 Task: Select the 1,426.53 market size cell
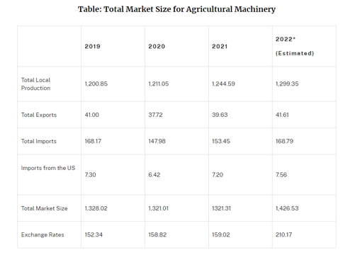coord(287,208)
